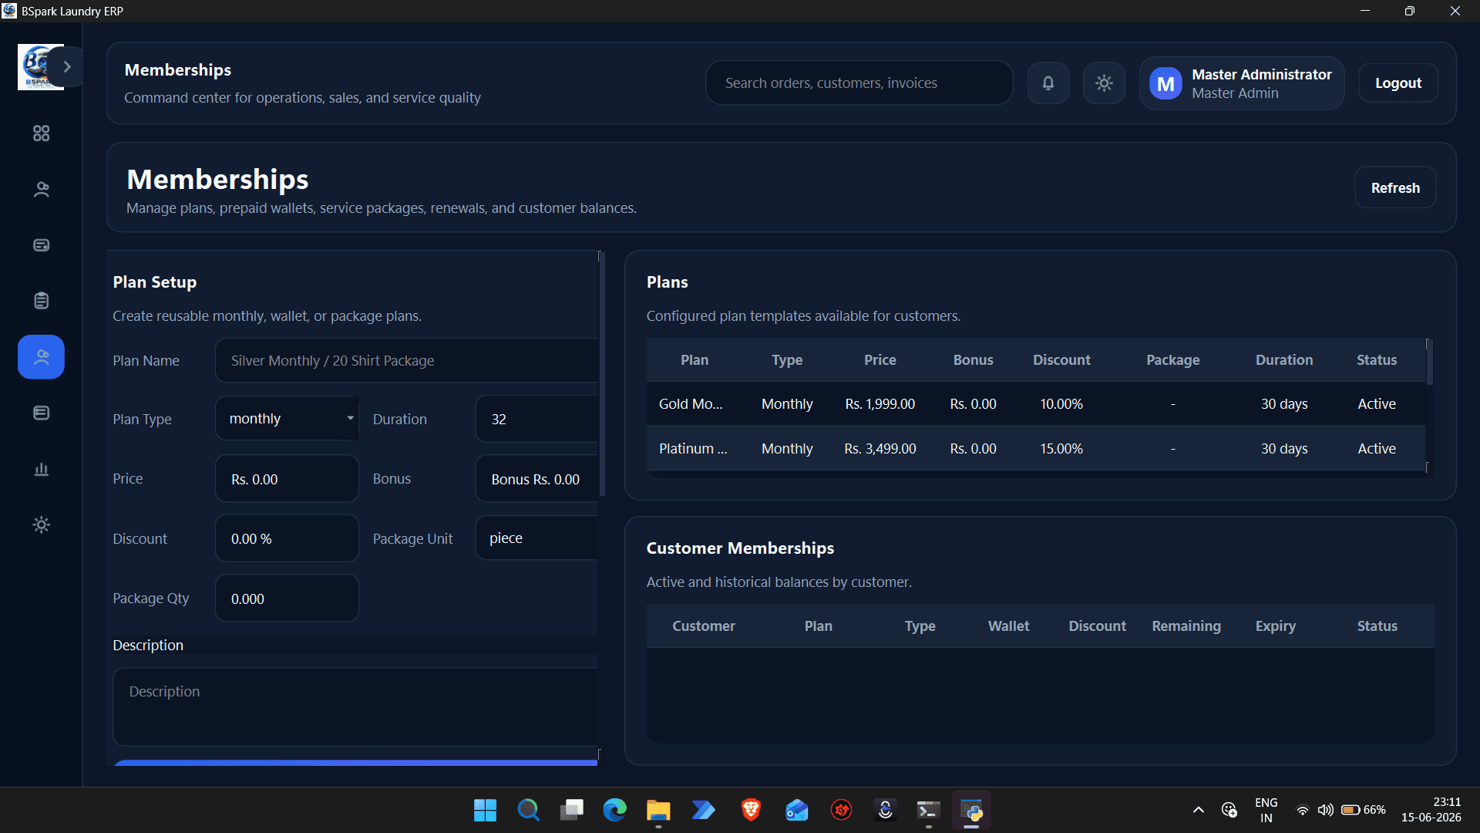Screen dimensions: 1480x833
Task: Toggle light/dark theme sun icon
Action: [1104, 83]
